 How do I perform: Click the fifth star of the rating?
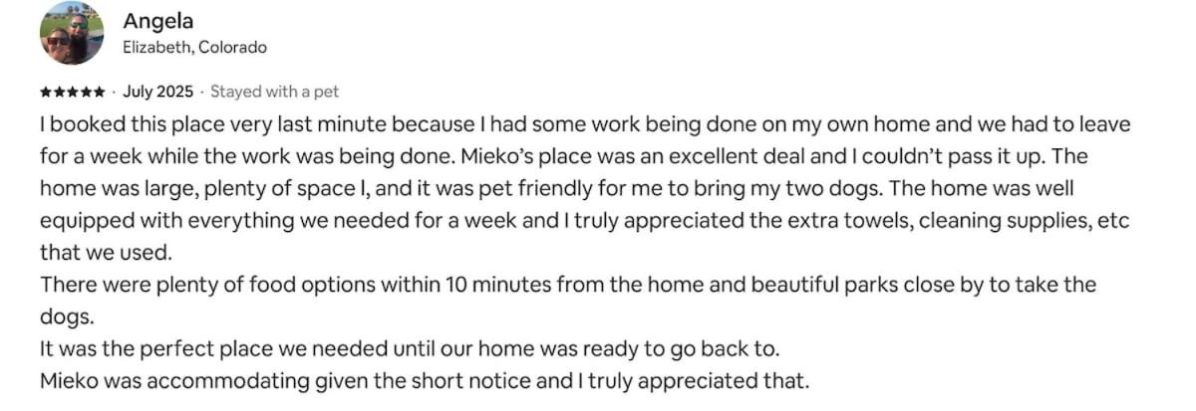[99, 93]
